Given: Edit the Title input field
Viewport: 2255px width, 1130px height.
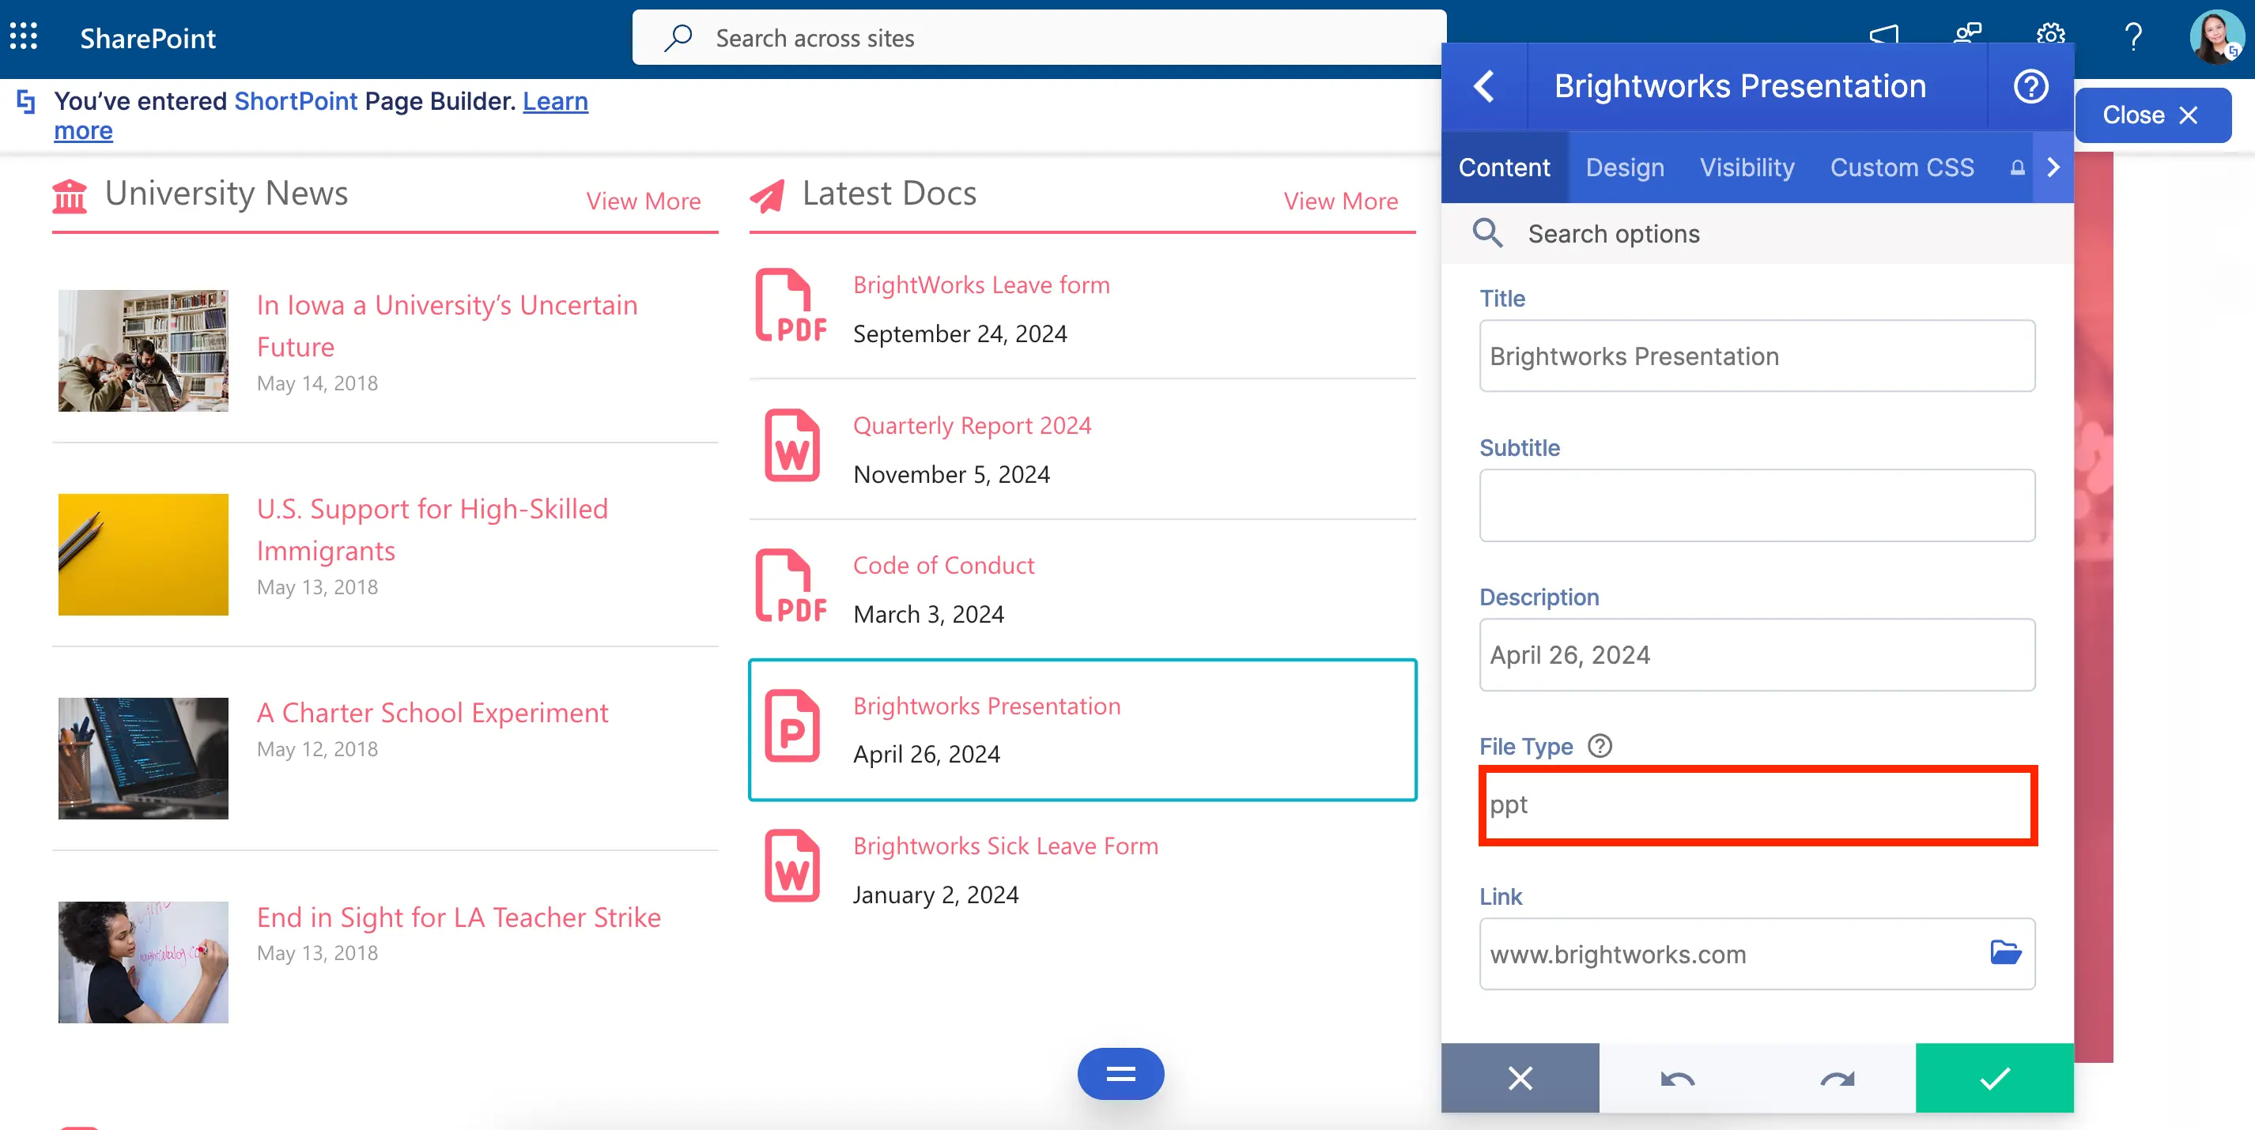Looking at the screenshot, I should click(1757, 356).
